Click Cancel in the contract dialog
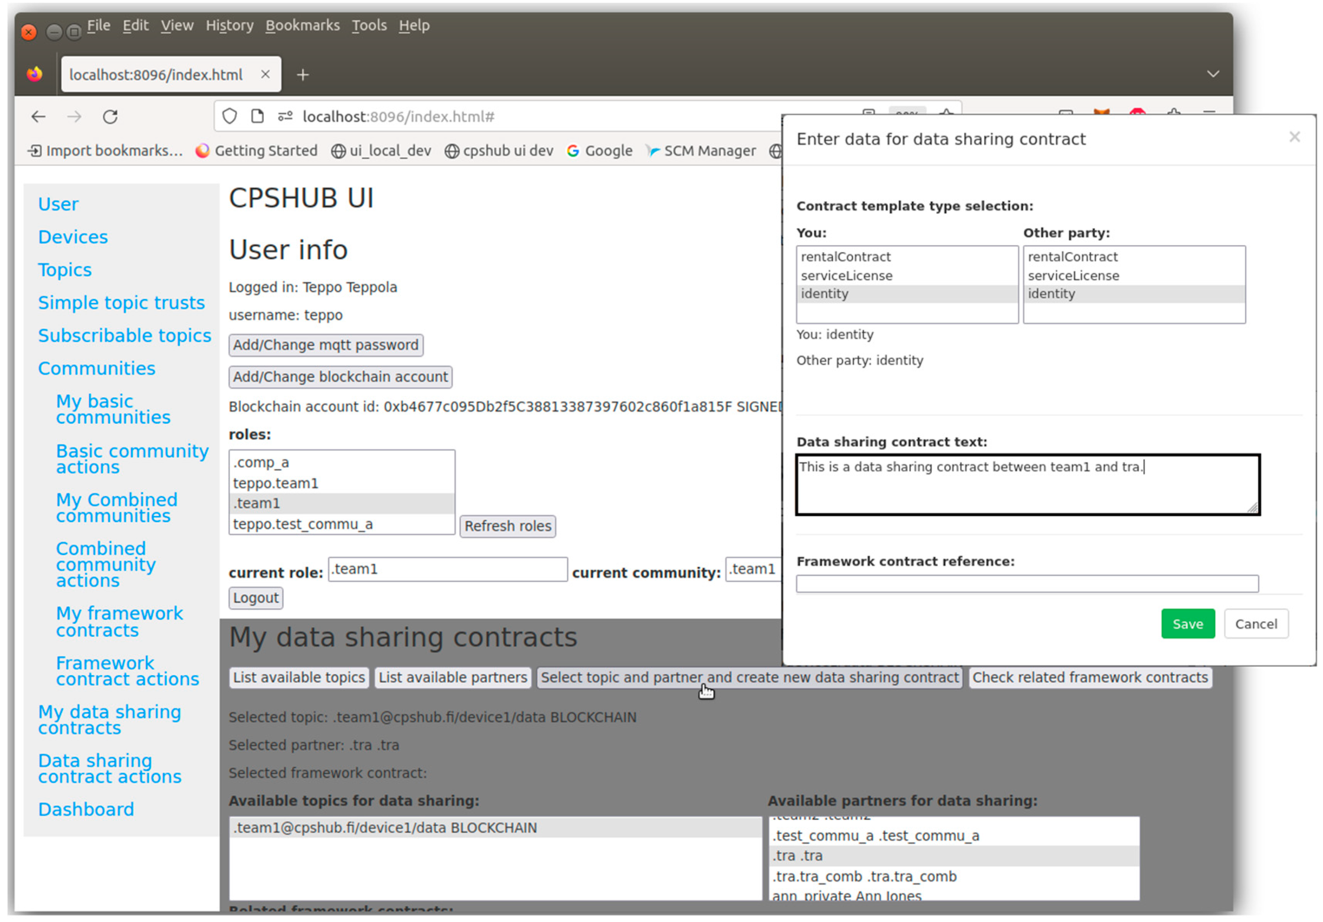Screen dimensions: 1323x922 click(x=1256, y=624)
